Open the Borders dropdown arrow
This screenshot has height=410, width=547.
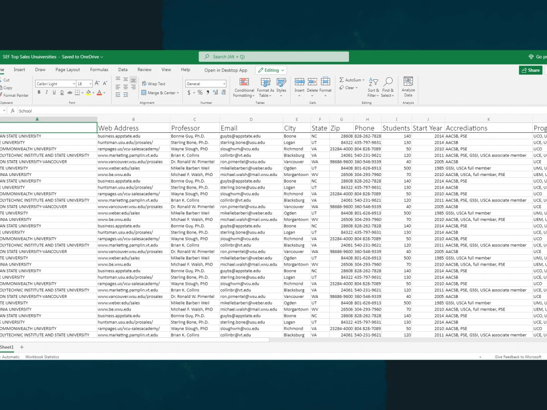tap(83, 93)
